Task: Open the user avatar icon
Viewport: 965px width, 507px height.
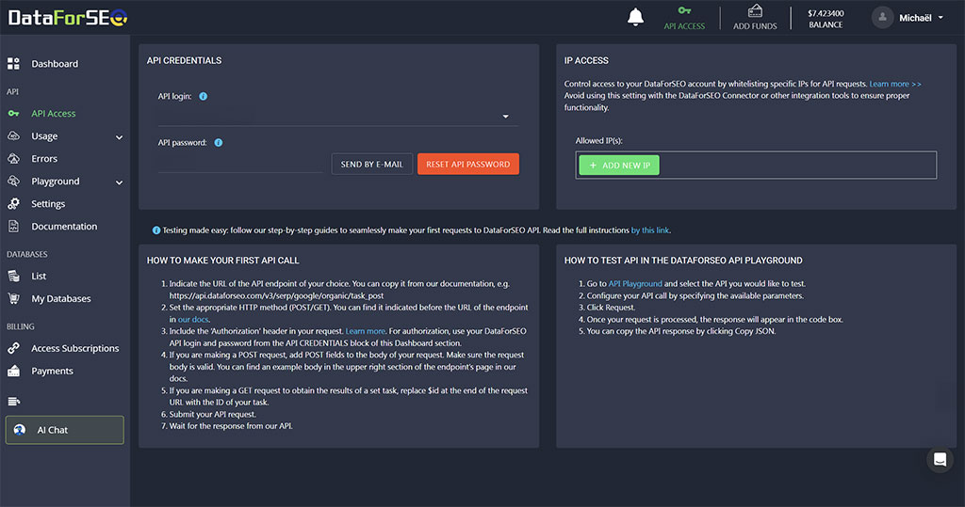Action: [882, 17]
